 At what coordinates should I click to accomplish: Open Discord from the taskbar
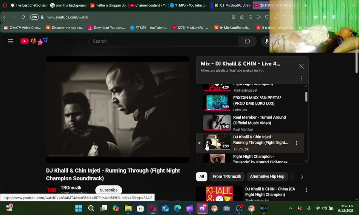tap(202, 208)
